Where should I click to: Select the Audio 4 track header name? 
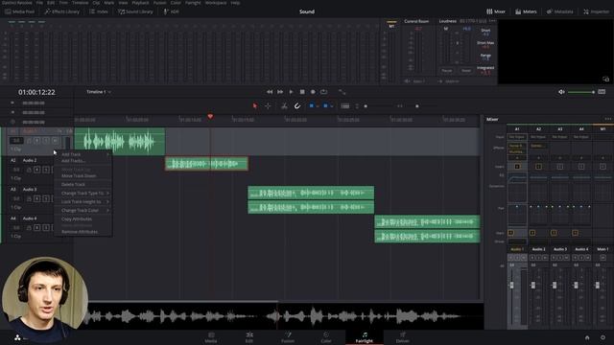30,218
